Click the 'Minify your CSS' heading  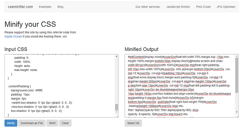point(30,24)
